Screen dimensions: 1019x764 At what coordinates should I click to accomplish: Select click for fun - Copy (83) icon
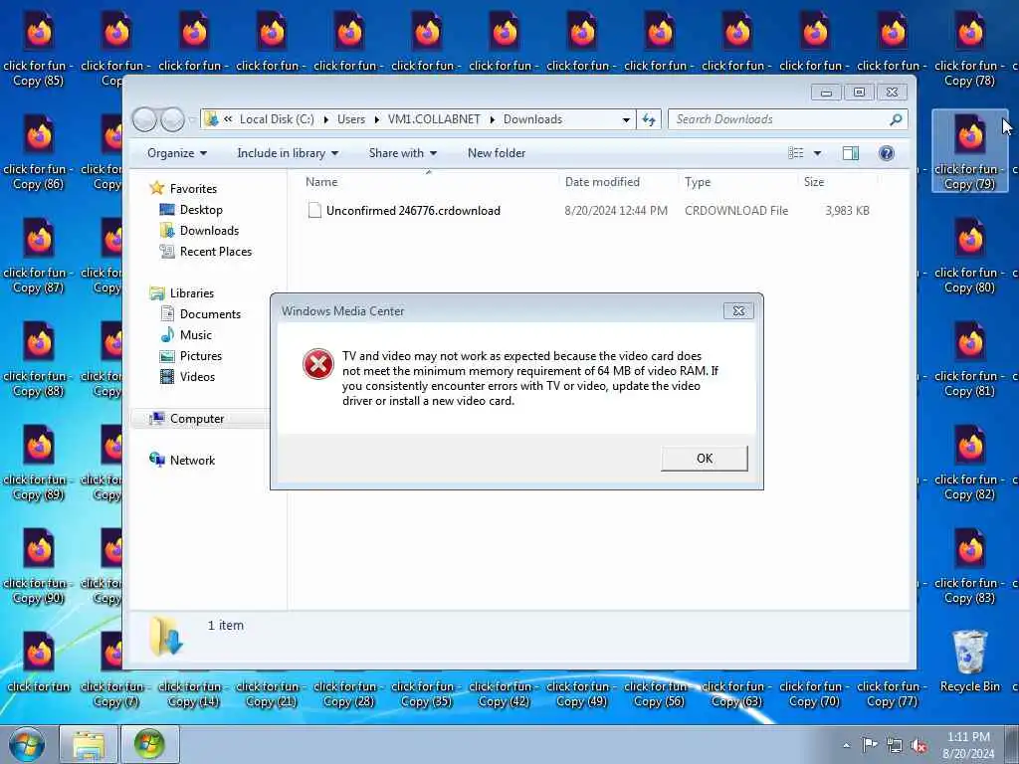point(969,565)
